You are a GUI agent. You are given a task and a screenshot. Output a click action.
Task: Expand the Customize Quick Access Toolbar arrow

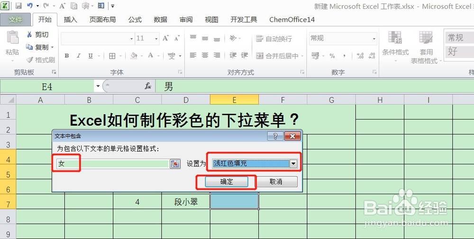coord(112,6)
